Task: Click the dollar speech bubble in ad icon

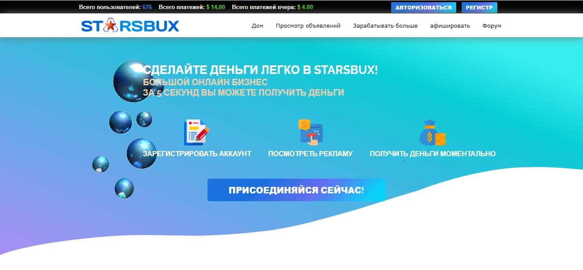Action: click(304, 124)
